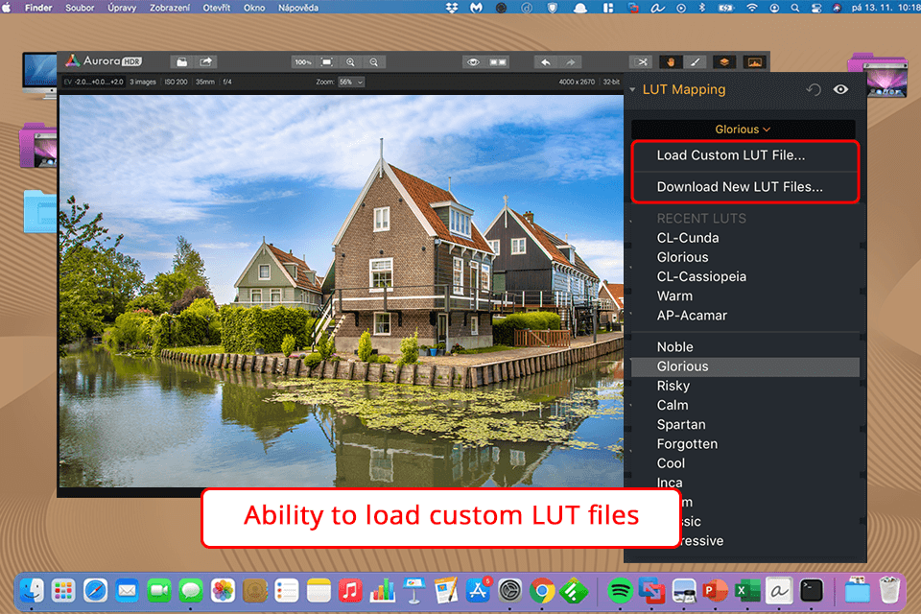Open image with the folder toolbar icon

point(182,61)
